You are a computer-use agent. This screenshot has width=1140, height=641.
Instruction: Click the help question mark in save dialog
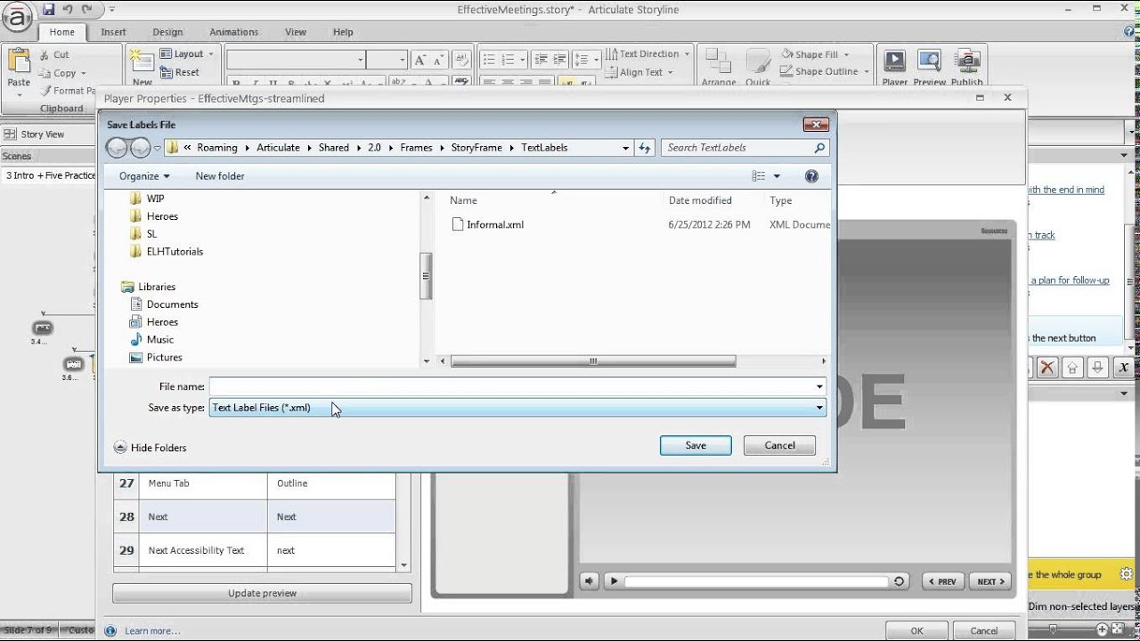pyautogui.click(x=811, y=176)
